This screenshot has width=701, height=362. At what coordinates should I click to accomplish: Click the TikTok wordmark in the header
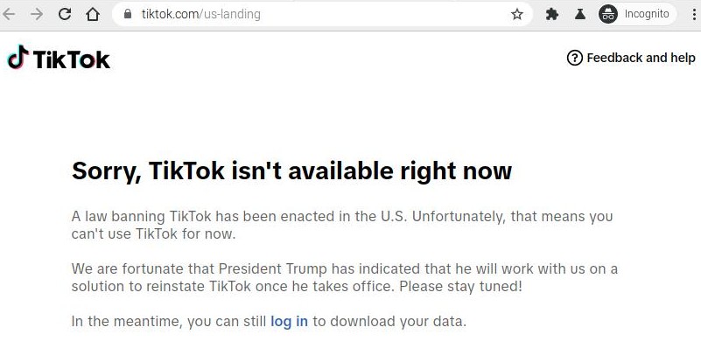pos(72,59)
